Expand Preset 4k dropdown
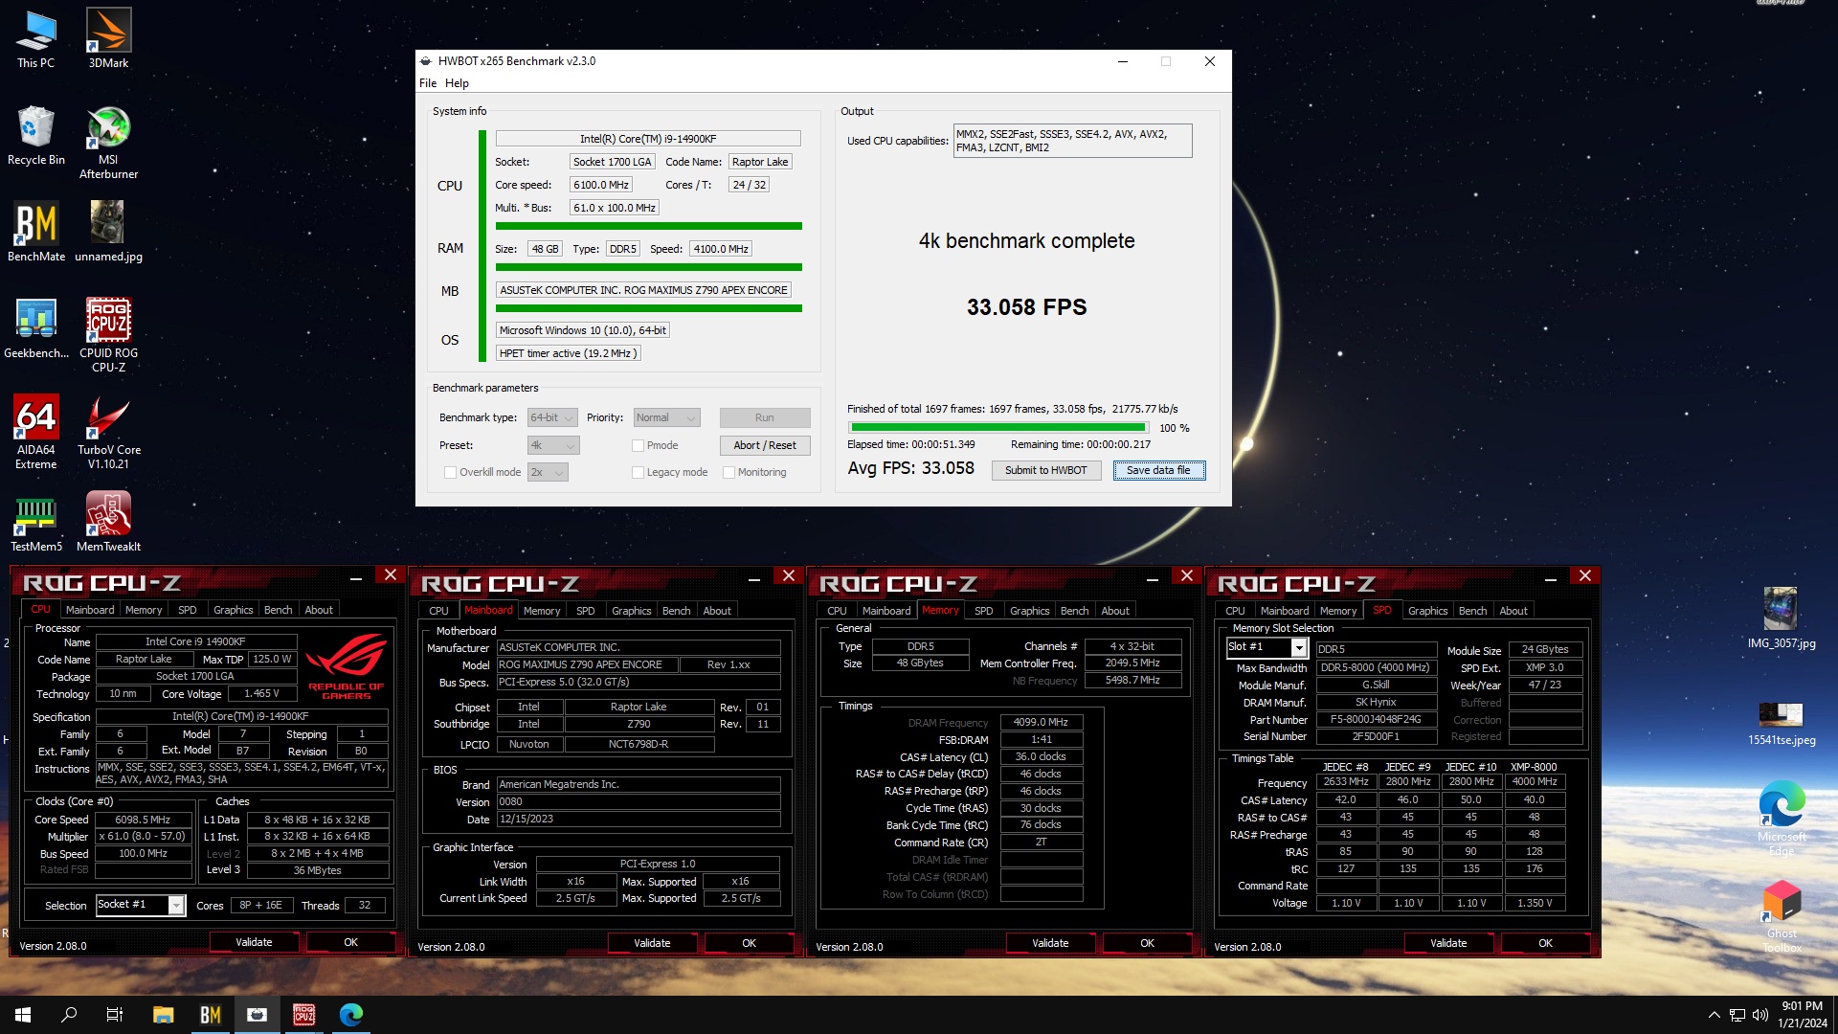The image size is (1838, 1034). tap(553, 445)
